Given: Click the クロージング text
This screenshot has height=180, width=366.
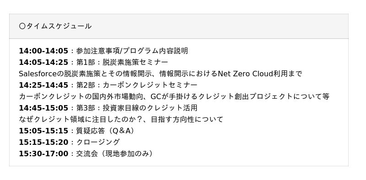Looking at the screenshot, I should point(98,142).
